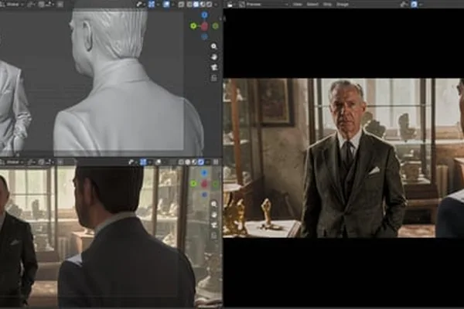Open transform pivot point menu in top viewport

31,5
